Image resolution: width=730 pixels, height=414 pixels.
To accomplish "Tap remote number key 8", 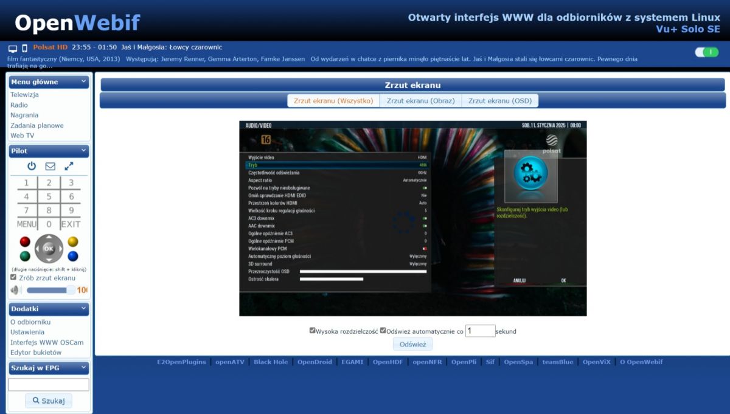I will point(49,211).
